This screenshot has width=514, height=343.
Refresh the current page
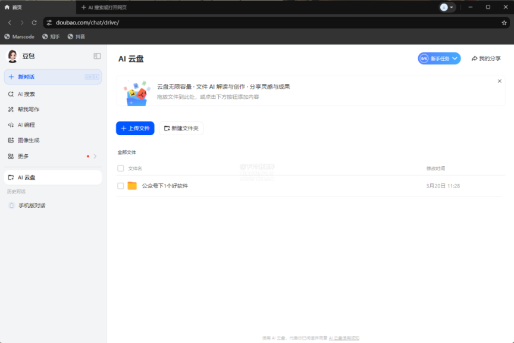[x=35, y=22]
